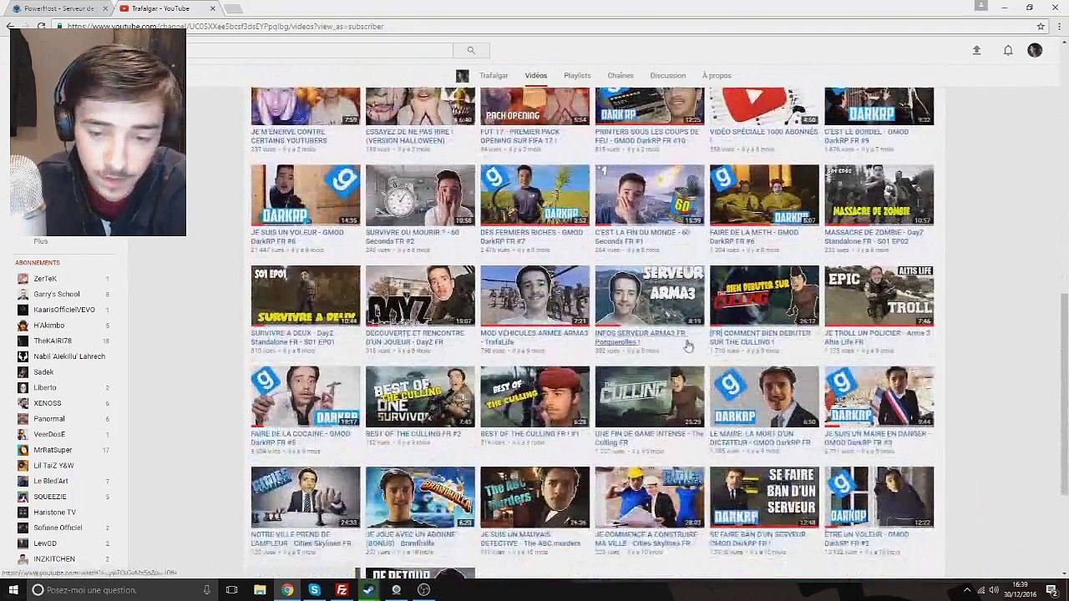
Task: Click the Sadek subscription avatar
Action: click(23, 372)
